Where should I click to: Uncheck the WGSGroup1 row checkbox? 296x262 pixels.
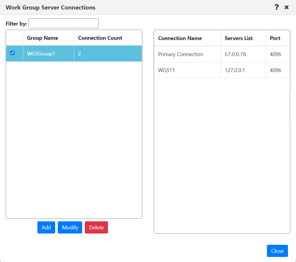12,53
